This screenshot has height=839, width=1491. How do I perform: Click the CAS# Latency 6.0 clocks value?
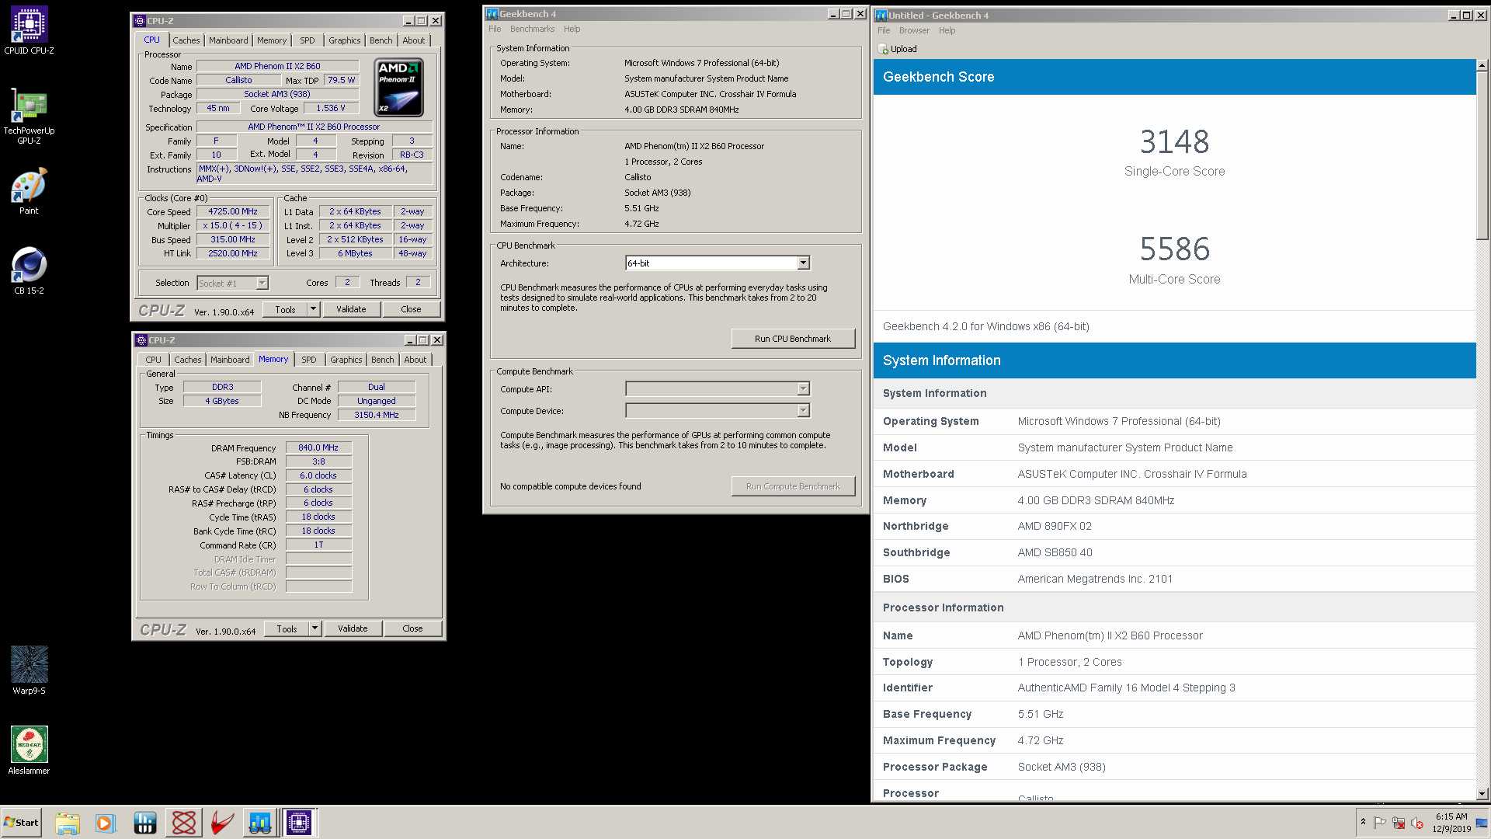point(318,475)
